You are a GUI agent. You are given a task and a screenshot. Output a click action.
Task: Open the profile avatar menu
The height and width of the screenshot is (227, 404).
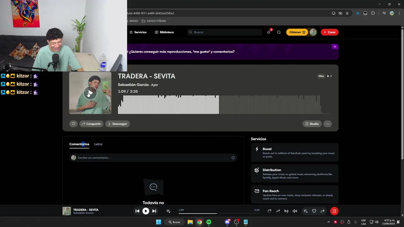coord(313,32)
